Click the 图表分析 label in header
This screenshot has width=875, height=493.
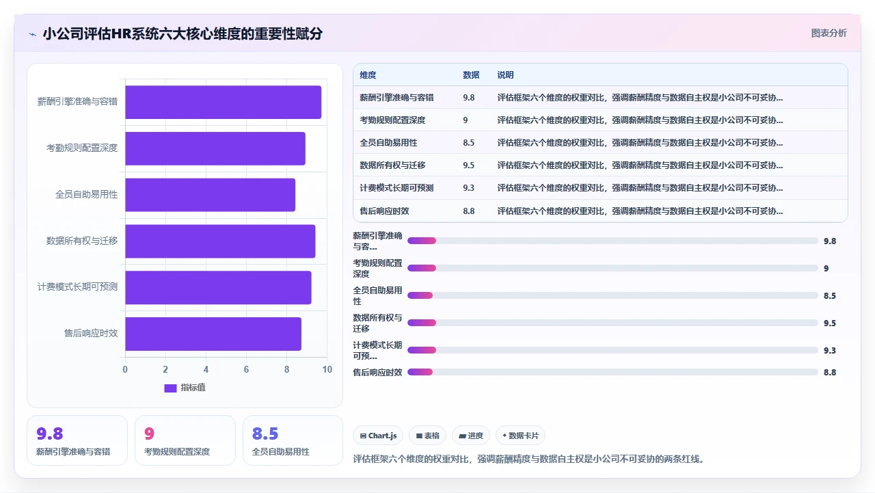pyautogui.click(x=829, y=33)
